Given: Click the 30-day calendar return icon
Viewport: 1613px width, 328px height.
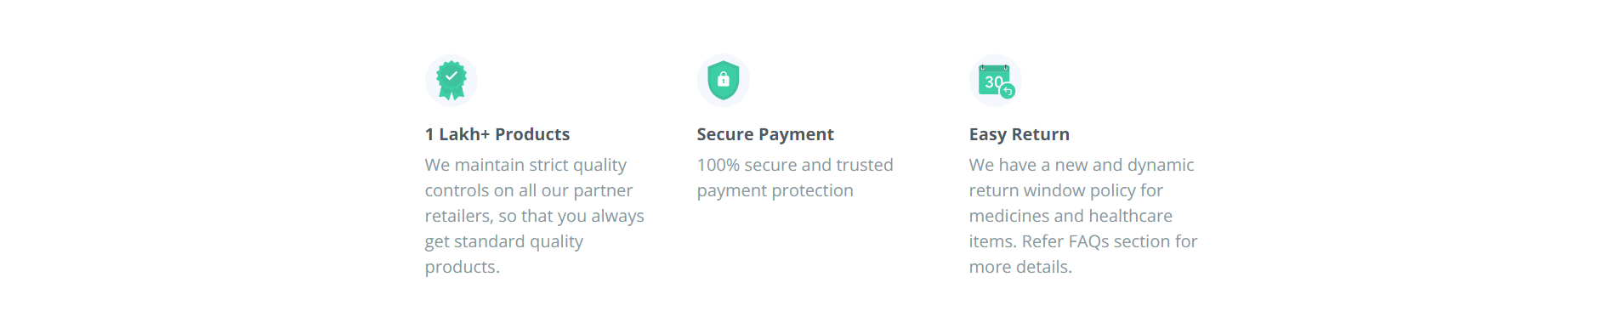Looking at the screenshot, I should tap(996, 80).
